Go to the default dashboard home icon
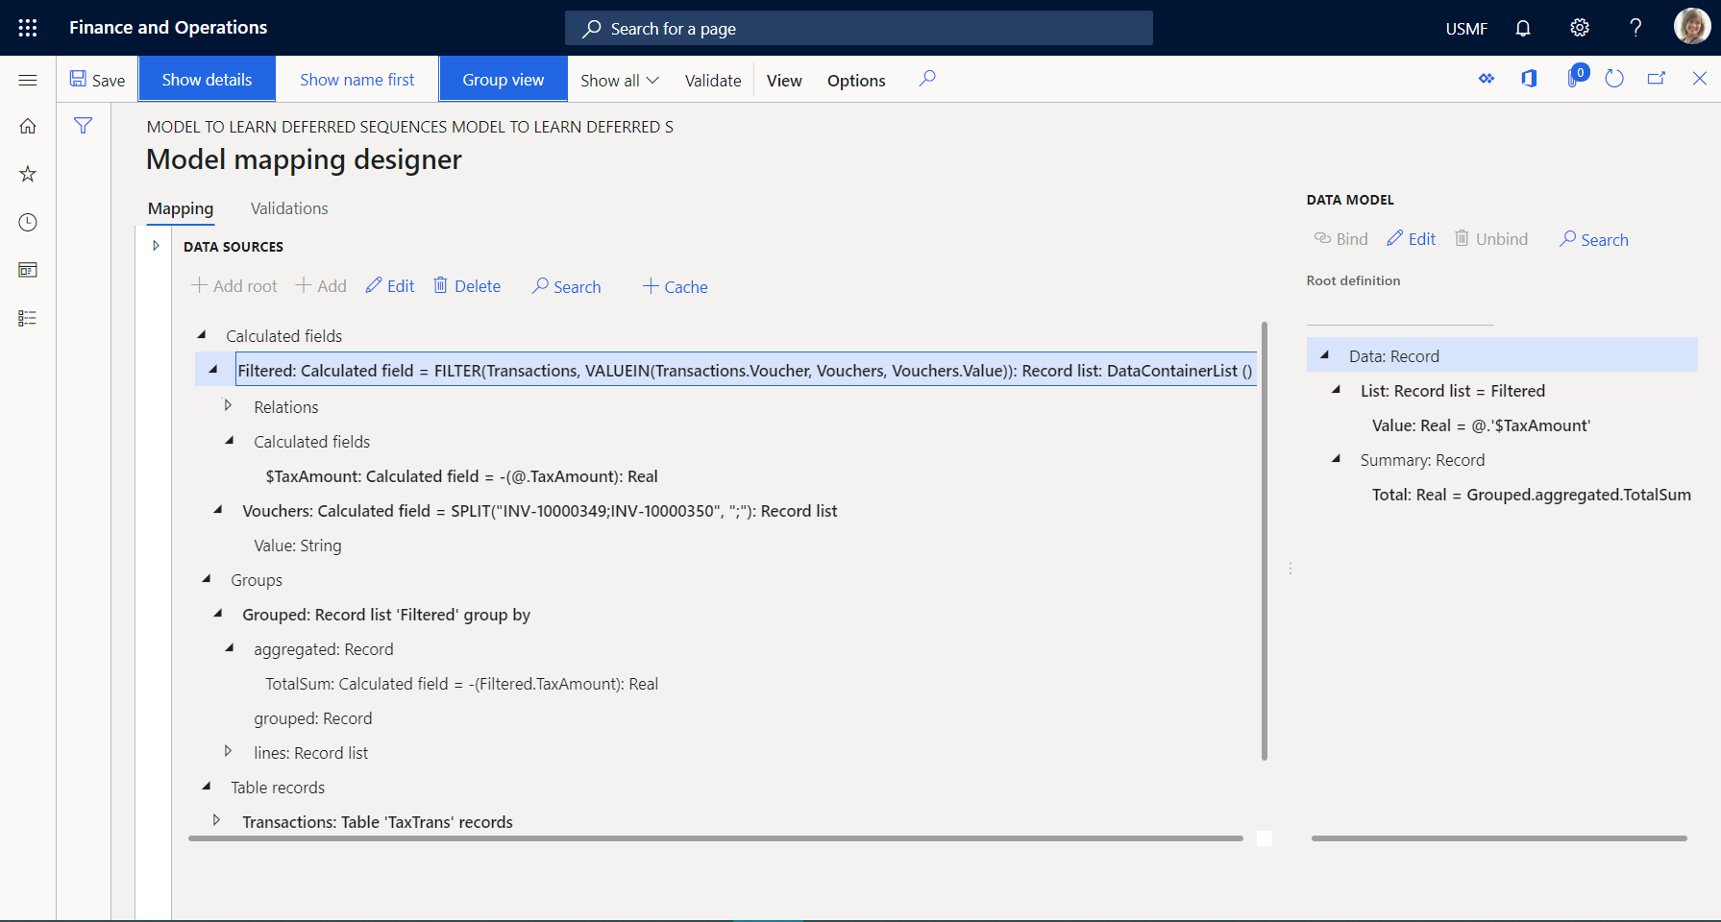This screenshot has width=1721, height=922. click(27, 125)
